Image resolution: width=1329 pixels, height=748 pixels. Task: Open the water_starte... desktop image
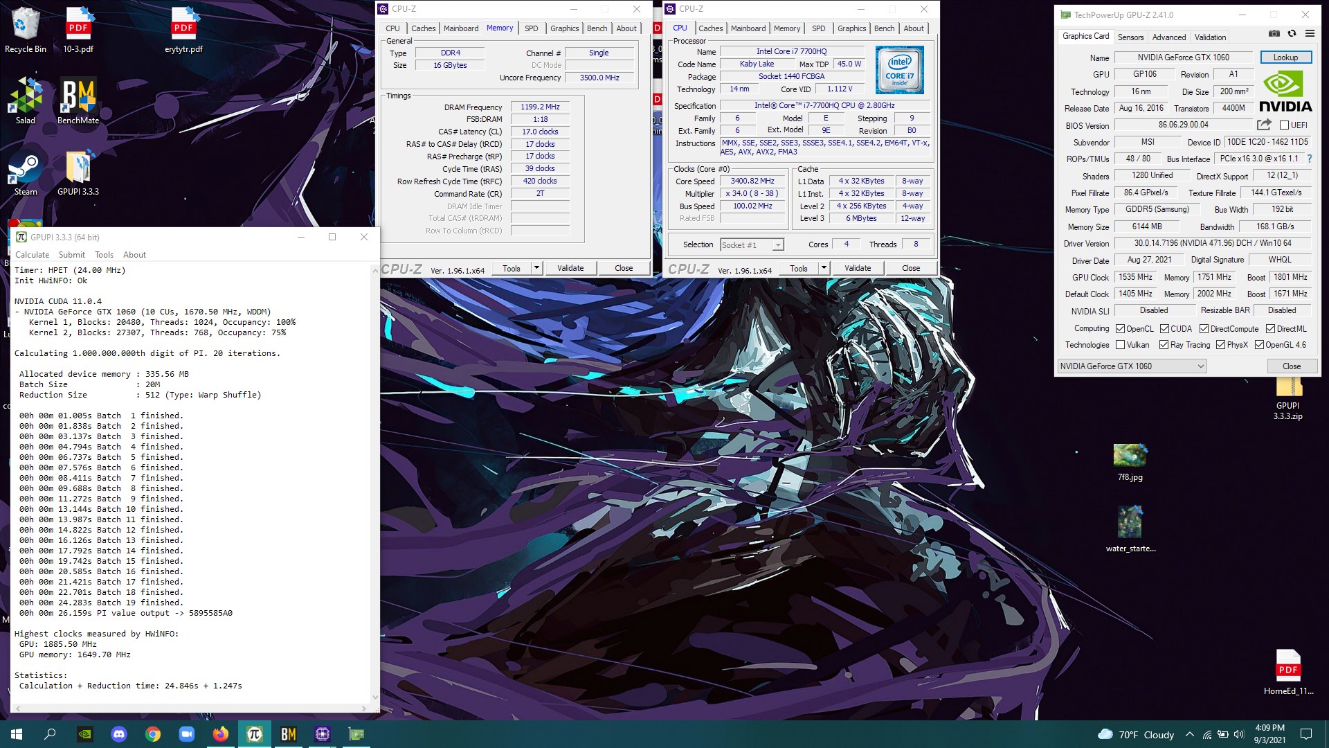tap(1130, 528)
